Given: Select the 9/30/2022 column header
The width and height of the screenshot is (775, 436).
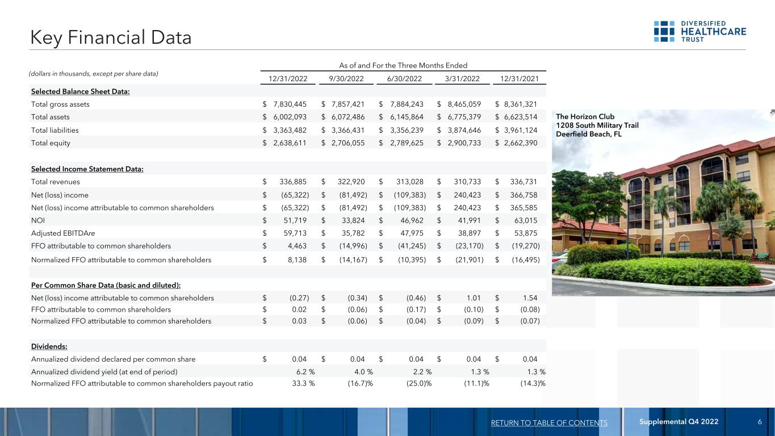Looking at the screenshot, I should pos(347,78).
